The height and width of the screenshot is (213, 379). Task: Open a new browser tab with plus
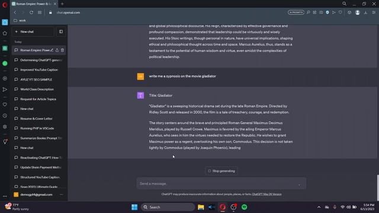(x=62, y=4)
